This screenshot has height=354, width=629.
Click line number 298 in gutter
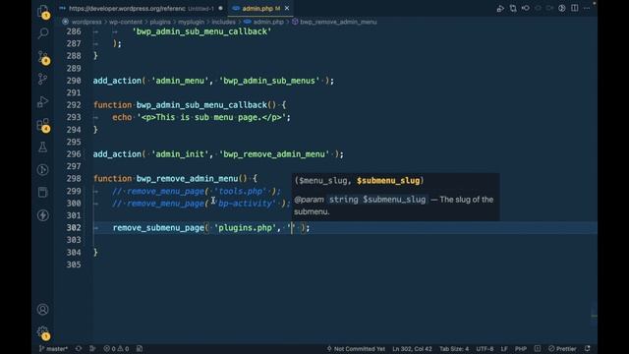pyautogui.click(x=74, y=179)
